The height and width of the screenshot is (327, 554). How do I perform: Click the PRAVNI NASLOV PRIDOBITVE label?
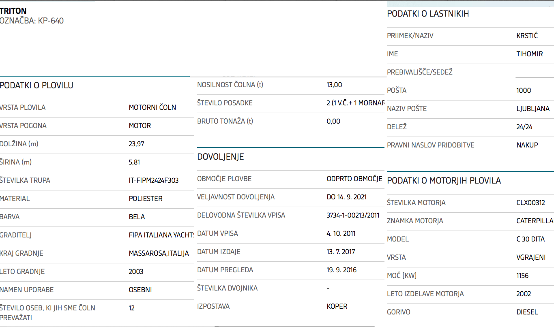pos(431,145)
